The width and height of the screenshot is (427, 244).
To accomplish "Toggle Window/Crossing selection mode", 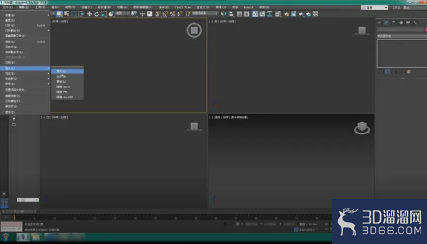I will tap(81, 14).
